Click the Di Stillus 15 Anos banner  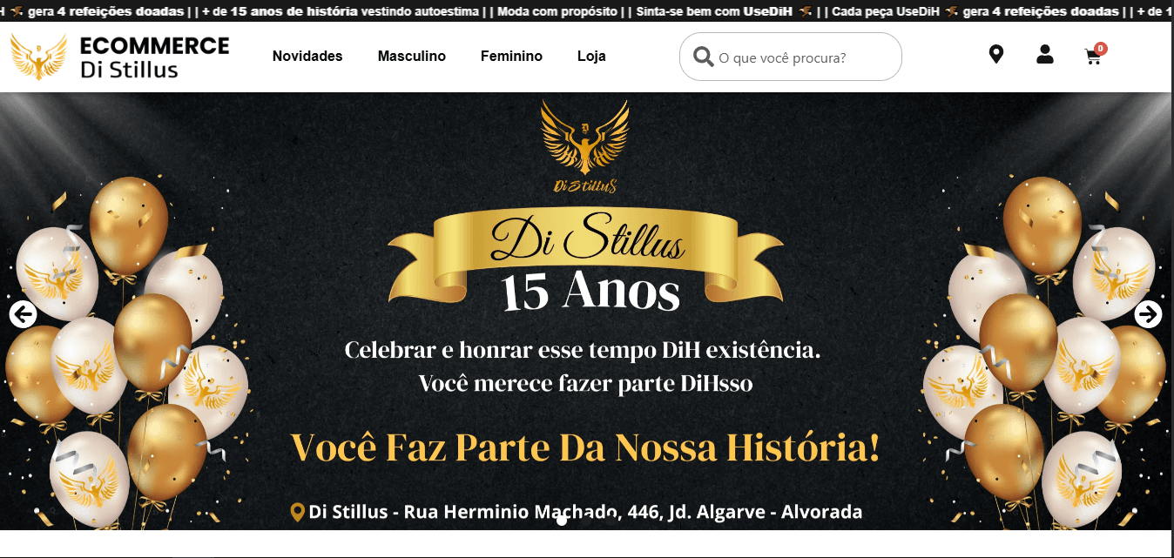coord(587,311)
